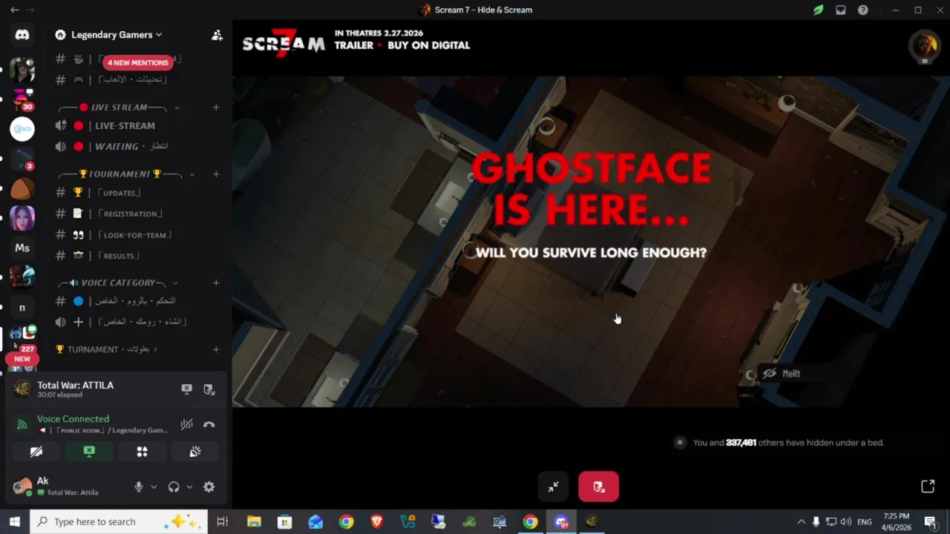Screen dimensions: 950x534
Task: Open the taskbar volume control
Action: [x=846, y=521]
